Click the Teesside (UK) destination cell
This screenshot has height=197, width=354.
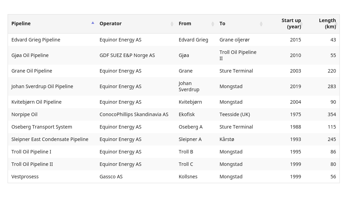(235, 114)
